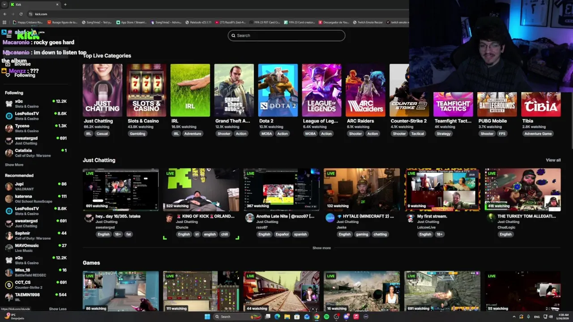This screenshot has height=322, width=573.
Task: Open the Games stream with 111 watching
Action: pyautogui.click(x=201, y=291)
